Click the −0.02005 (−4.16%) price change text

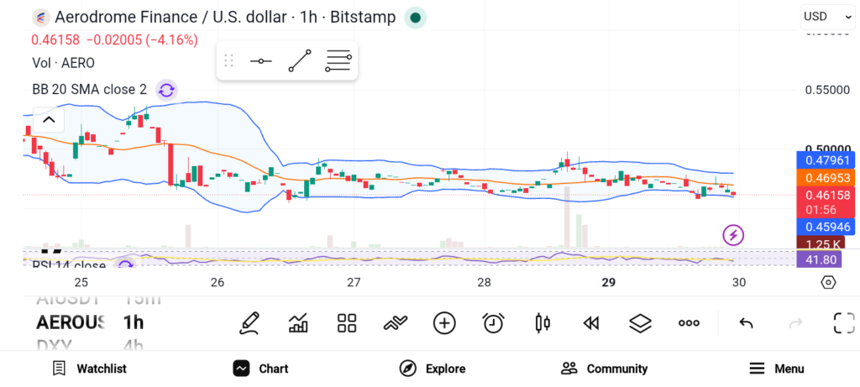pyautogui.click(x=143, y=40)
